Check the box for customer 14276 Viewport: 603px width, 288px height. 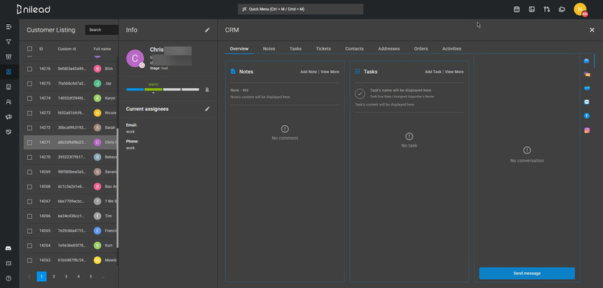click(x=29, y=69)
